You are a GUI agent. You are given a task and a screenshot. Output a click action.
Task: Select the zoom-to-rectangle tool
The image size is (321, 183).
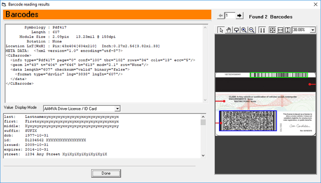[x=236, y=30]
